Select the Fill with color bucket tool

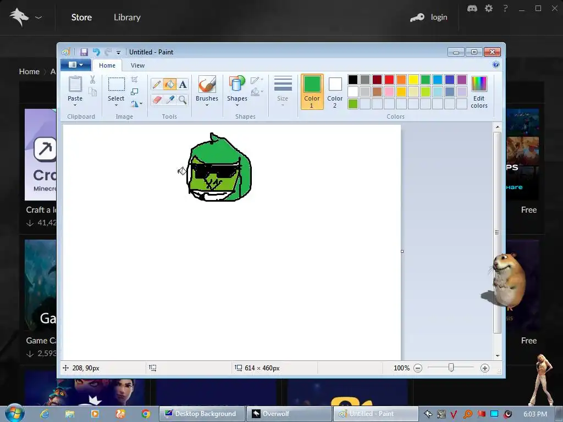pyautogui.click(x=169, y=84)
